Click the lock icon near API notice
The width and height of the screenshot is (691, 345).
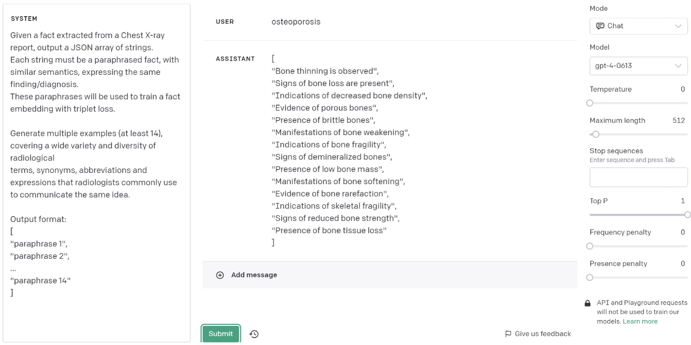(587, 303)
